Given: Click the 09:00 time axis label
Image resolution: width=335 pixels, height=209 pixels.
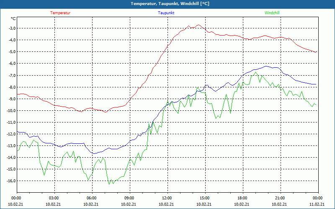Looking at the screenshot, I should tap(129, 198).
